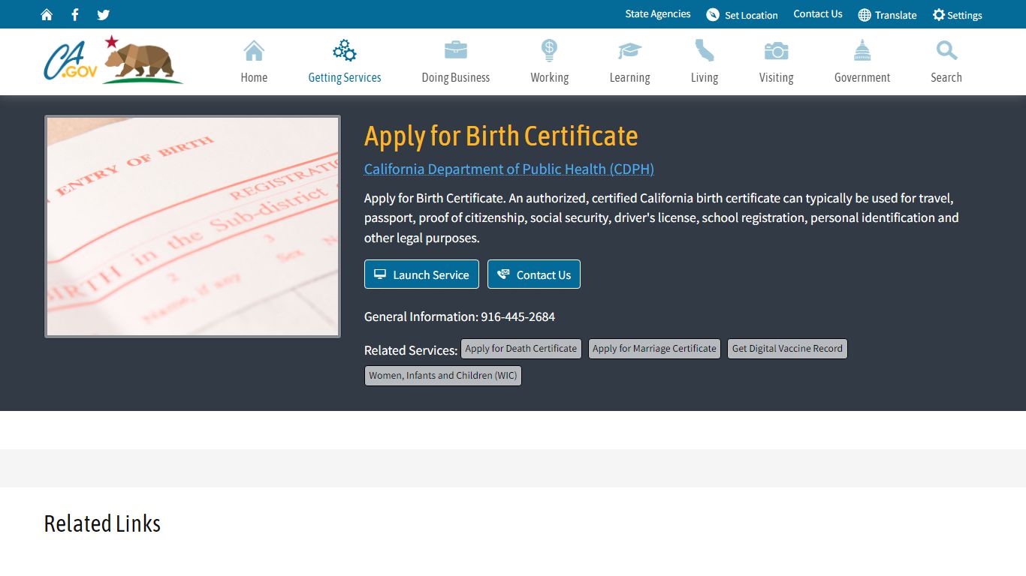This screenshot has height=576, width=1026.
Task: Open Apply for Death Certificate related service
Action: point(521,349)
